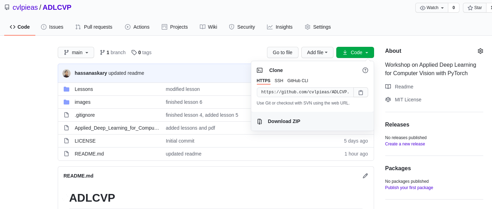Open the ADLCVP repository name link

tap(57, 7)
